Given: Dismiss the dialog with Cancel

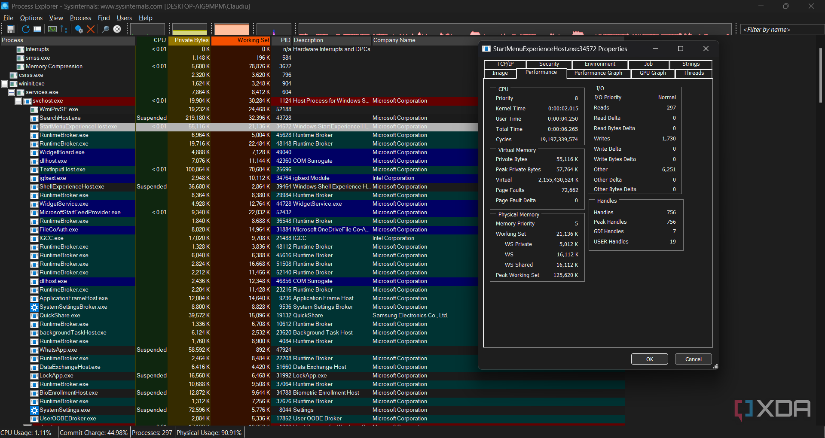Looking at the screenshot, I should point(693,359).
